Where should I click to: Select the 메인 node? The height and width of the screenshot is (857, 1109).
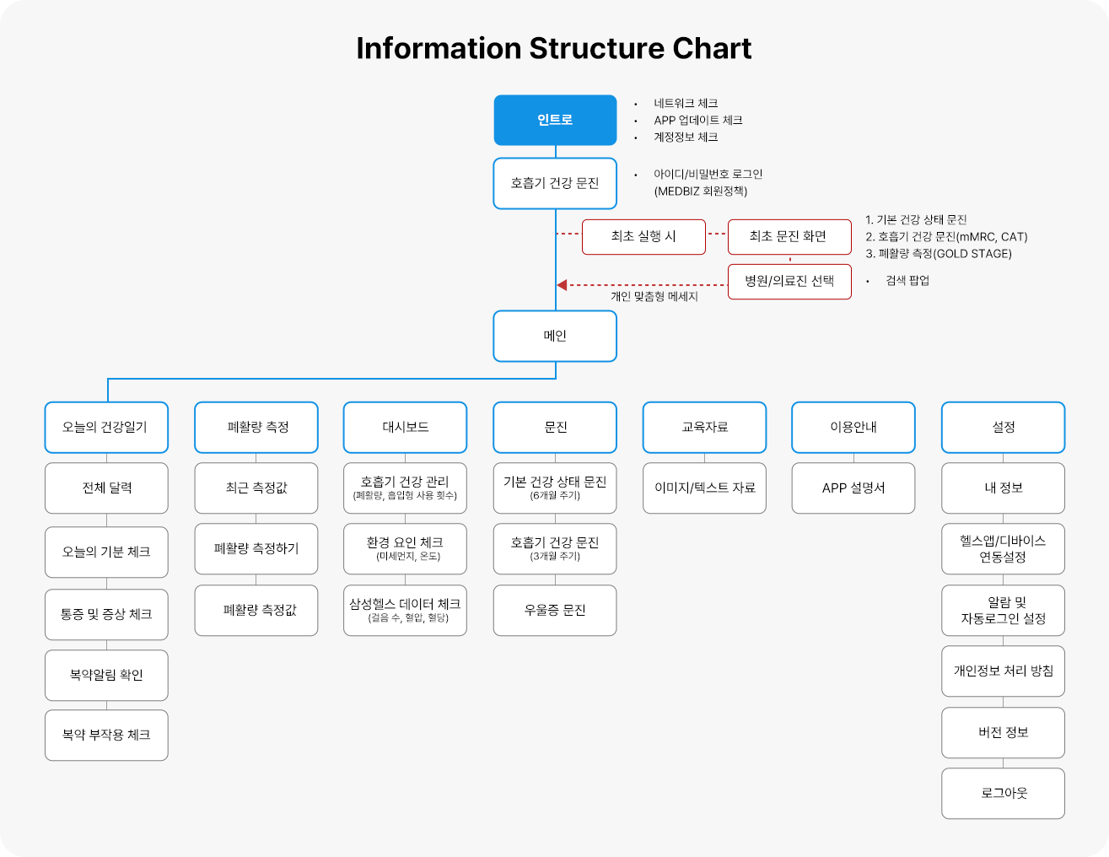pos(555,336)
